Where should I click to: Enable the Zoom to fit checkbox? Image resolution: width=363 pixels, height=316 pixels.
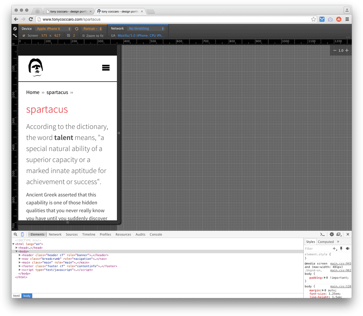[83, 35]
